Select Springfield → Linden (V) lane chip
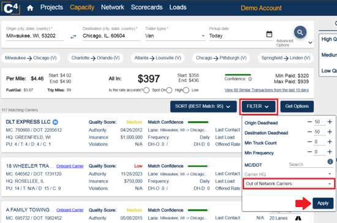 286,58
